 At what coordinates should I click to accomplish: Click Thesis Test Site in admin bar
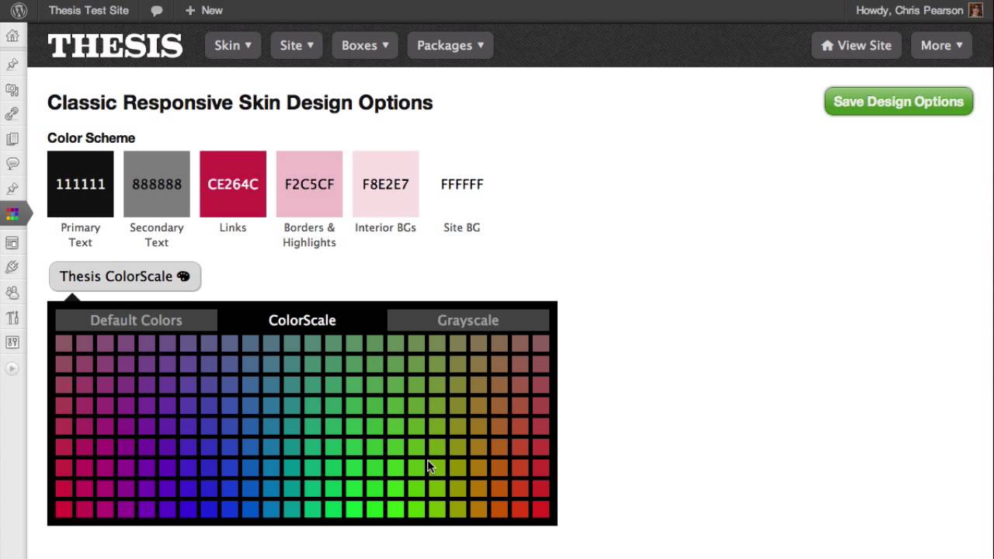click(x=89, y=10)
